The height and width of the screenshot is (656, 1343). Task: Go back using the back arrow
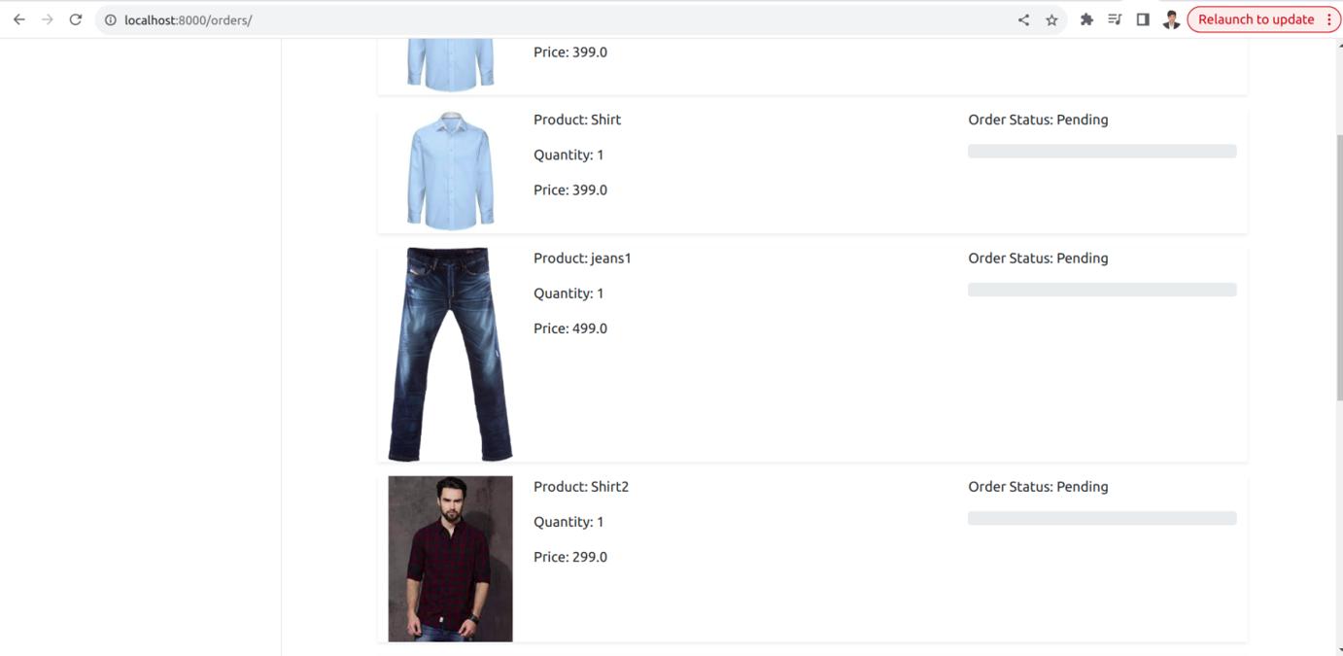(18, 18)
